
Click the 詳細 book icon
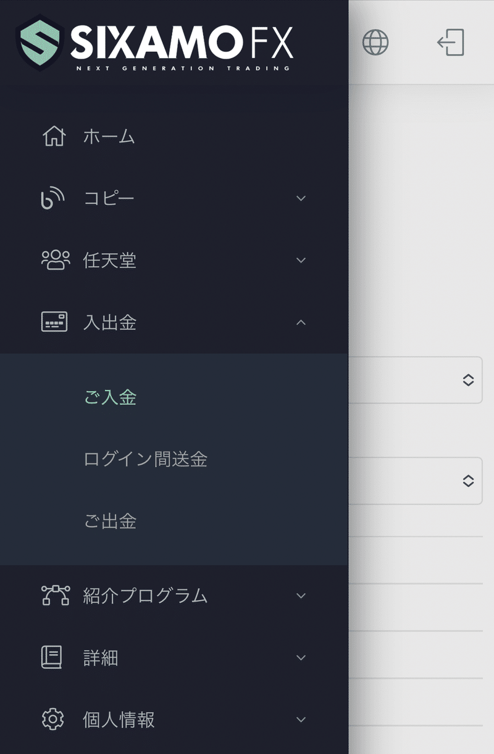[x=54, y=657]
